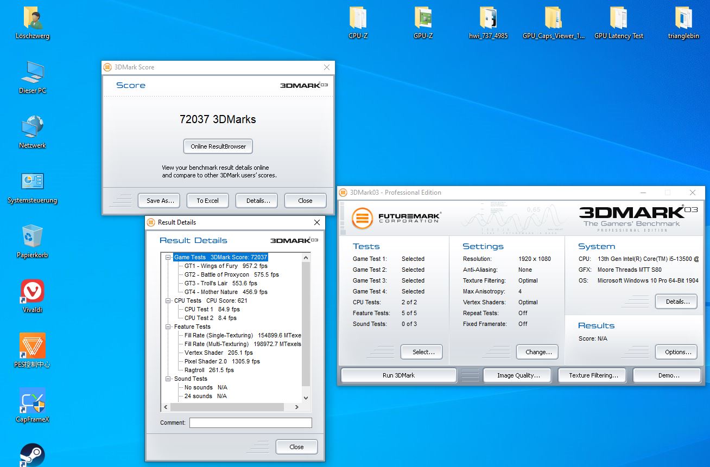Viewport: 710px width, 467px height.
Task: Open the CPU-Z folder
Action: point(358,23)
